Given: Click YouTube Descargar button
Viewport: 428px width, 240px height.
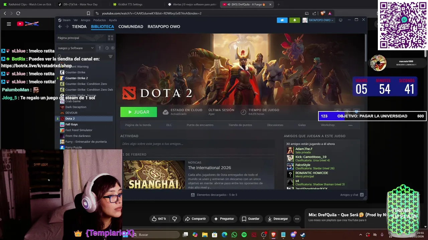Looking at the screenshot, I should (278, 219).
